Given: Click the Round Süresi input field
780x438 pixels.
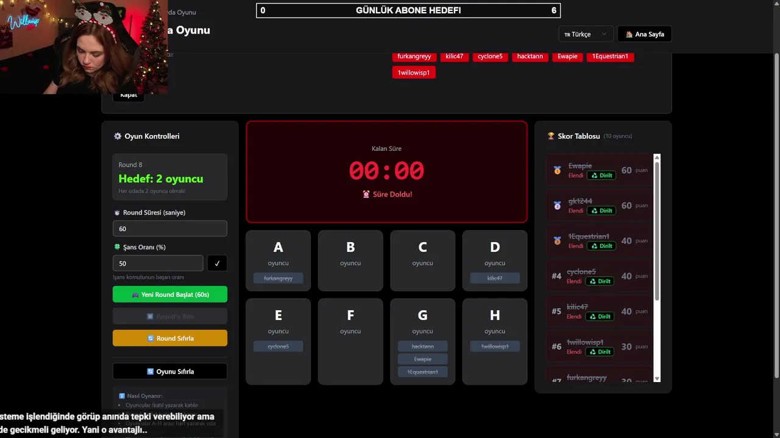Looking at the screenshot, I should 170,229.
